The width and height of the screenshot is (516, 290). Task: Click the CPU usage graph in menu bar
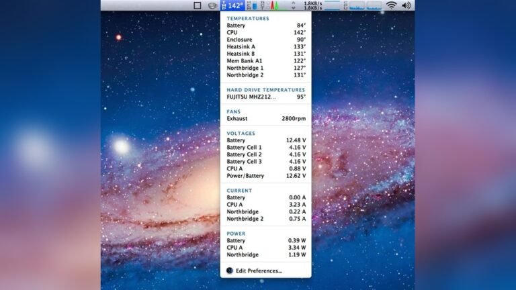[363, 5]
